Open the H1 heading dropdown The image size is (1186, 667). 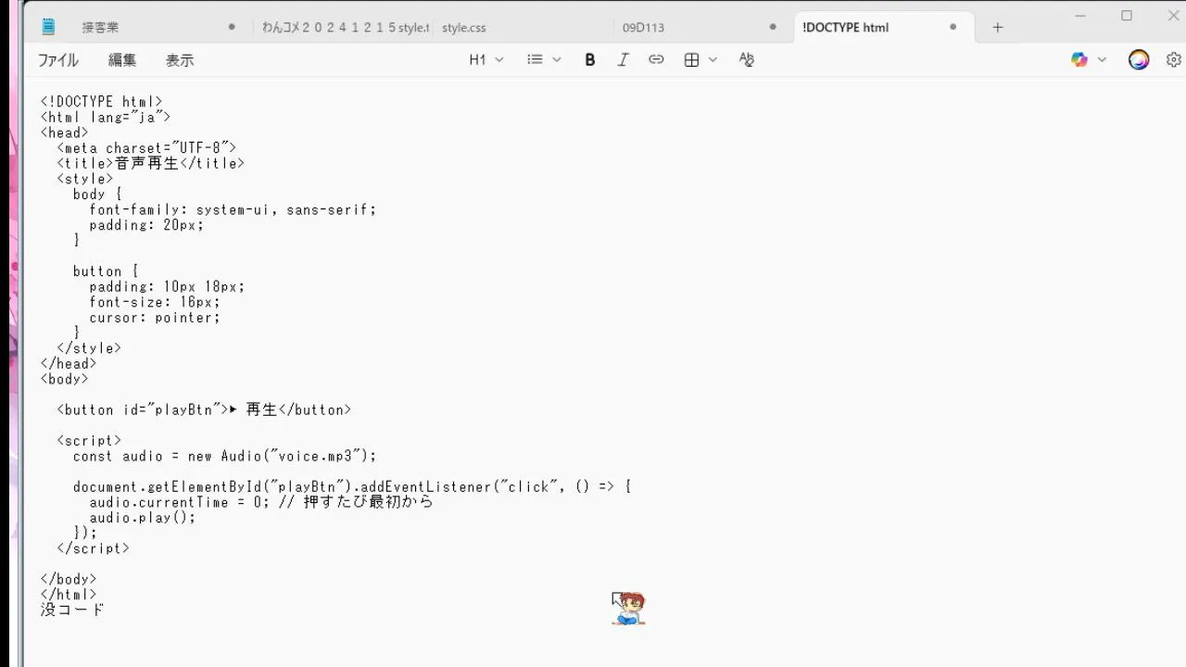click(486, 59)
